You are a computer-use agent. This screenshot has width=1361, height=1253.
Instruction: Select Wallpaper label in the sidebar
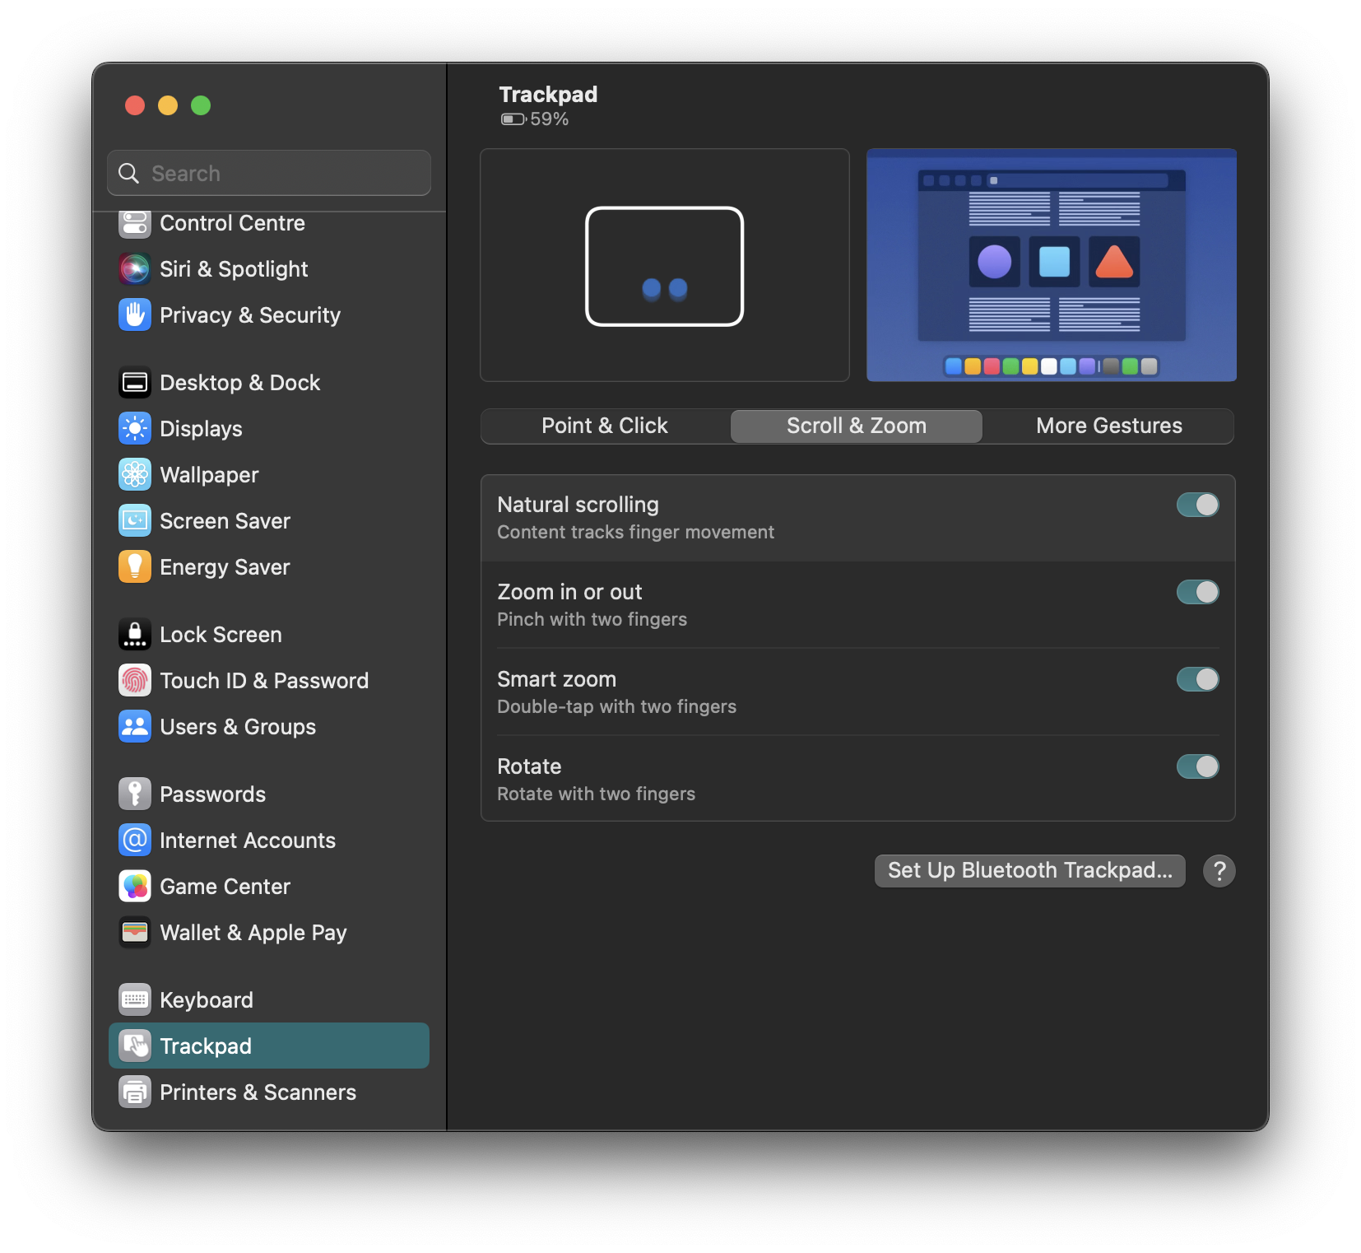pos(209,475)
